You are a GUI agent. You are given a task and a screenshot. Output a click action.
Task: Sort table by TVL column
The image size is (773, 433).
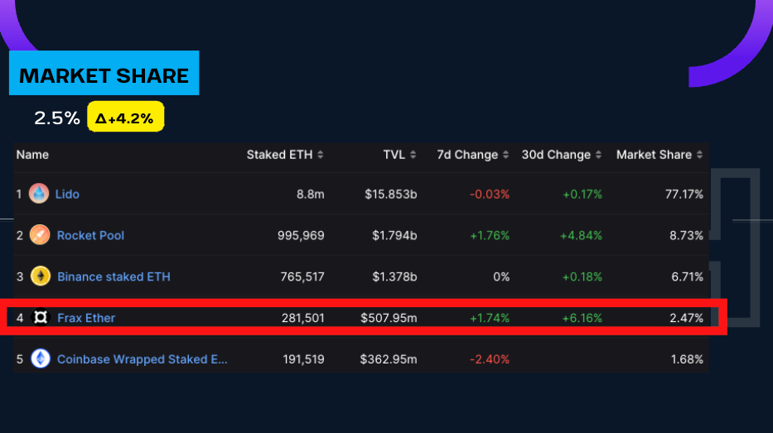click(399, 155)
